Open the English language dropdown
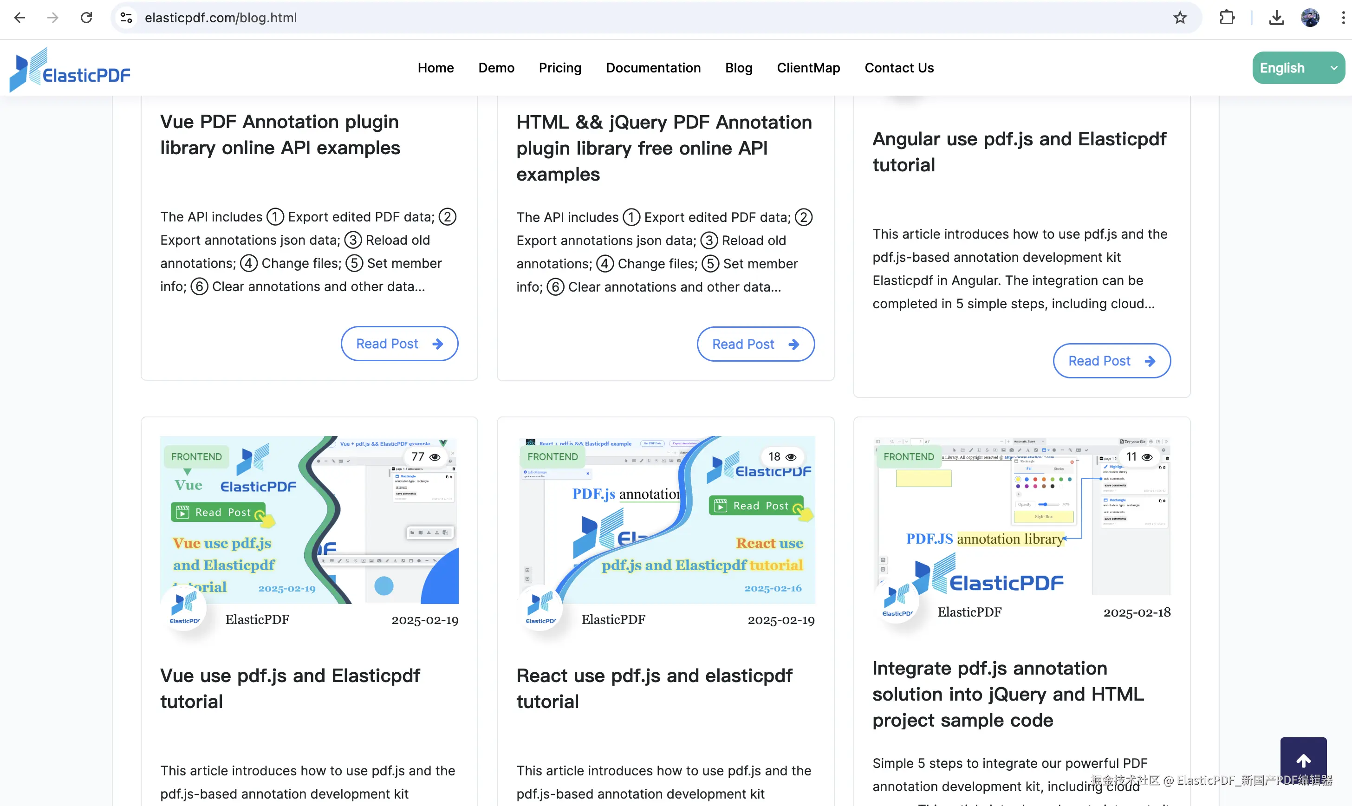The height and width of the screenshot is (806, 1352). (x=1298, y=67)
